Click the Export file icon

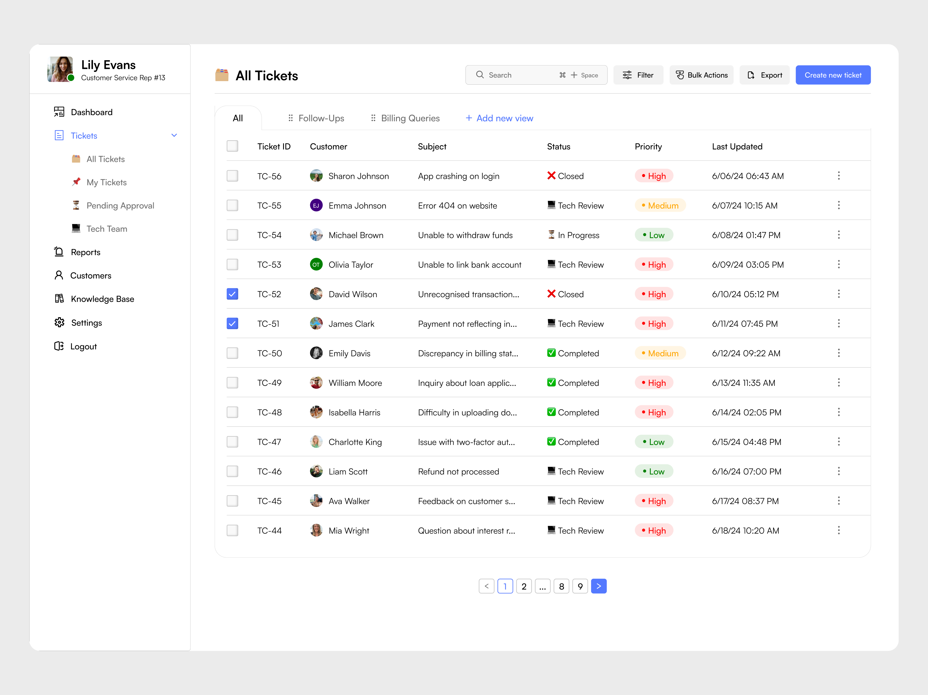(751, 75)
